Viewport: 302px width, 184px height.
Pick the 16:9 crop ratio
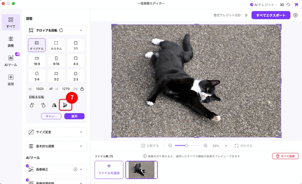click(x=37, y=60)
